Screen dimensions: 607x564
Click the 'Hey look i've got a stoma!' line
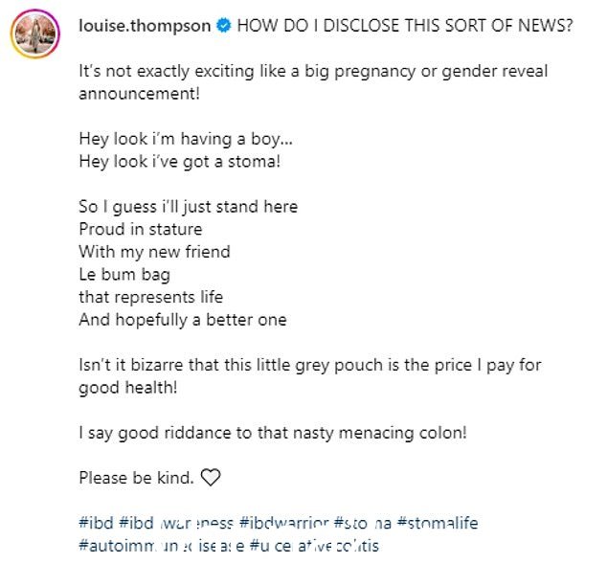coord(180,162)
